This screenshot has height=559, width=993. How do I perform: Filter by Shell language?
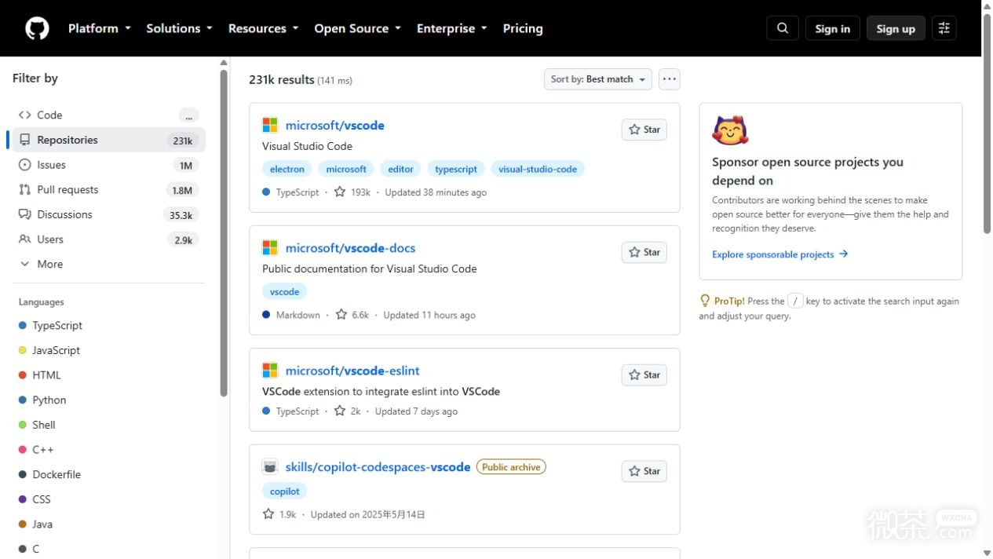coord(109,426)
